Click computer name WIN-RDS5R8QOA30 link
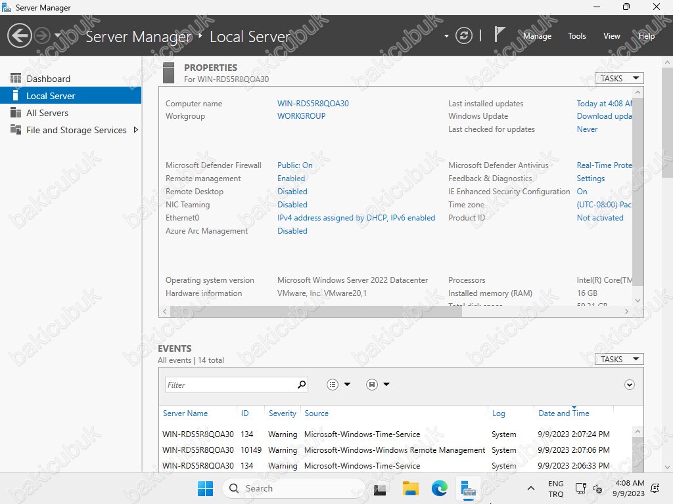This screenshot has width=673, height=504. (x=313, y=103)
